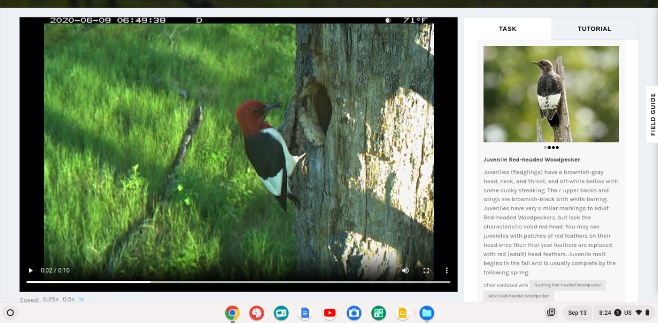Click the Wi-Fi status icon
Viewport: 658px width, 323px height.
639,313
